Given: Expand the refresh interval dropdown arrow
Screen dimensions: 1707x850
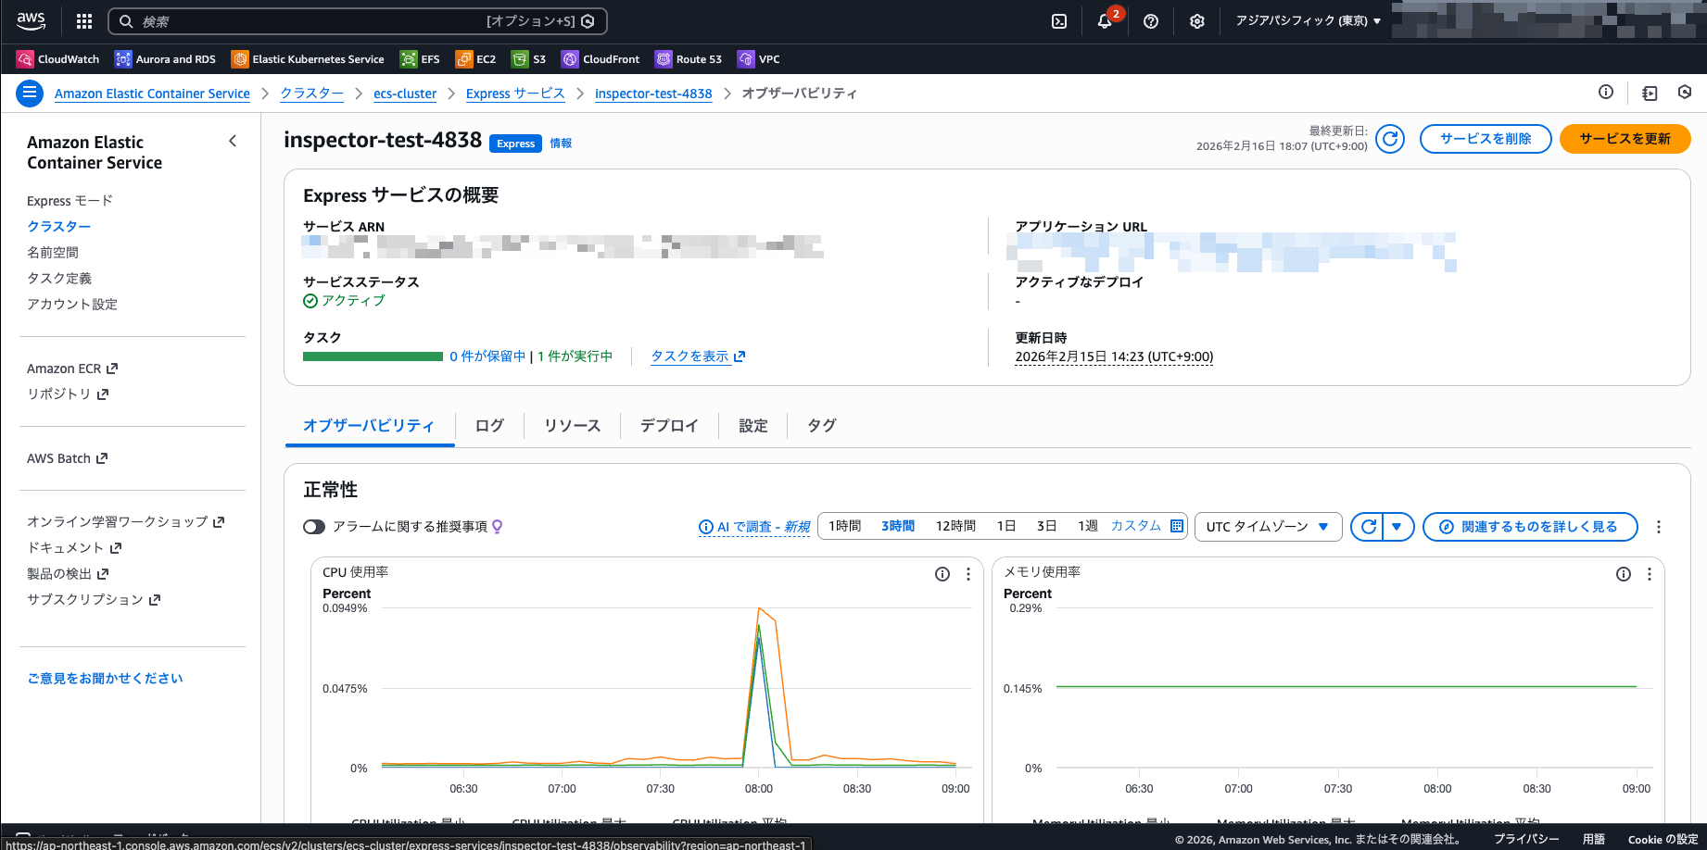Looking at the screenshot, I should pos(1397,527).
